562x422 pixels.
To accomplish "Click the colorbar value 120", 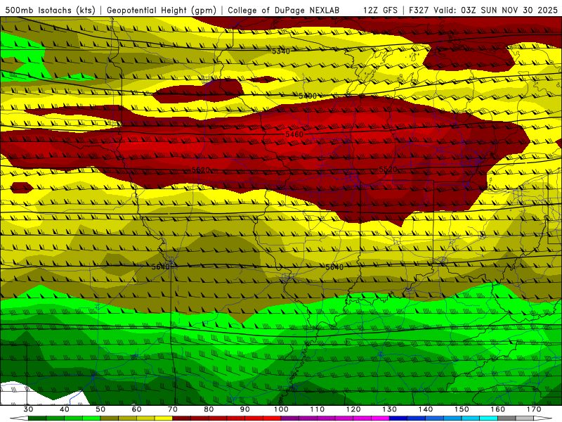I will [x=353, y=409].
